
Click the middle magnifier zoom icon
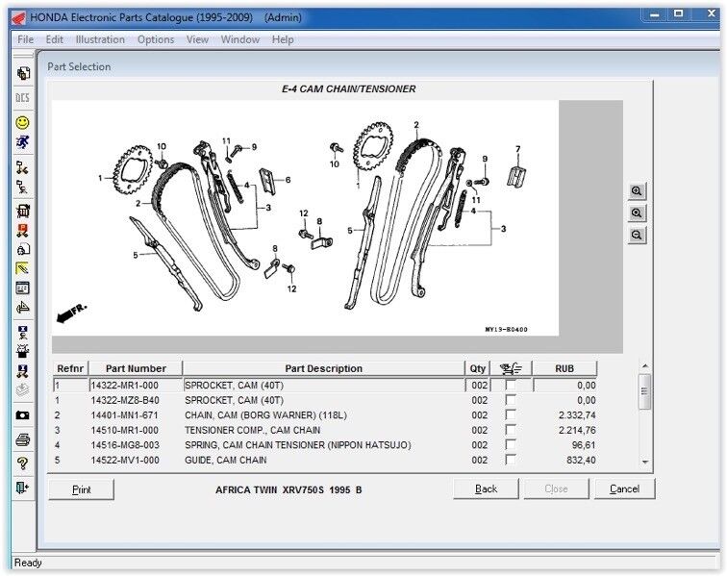click(637, 213)
